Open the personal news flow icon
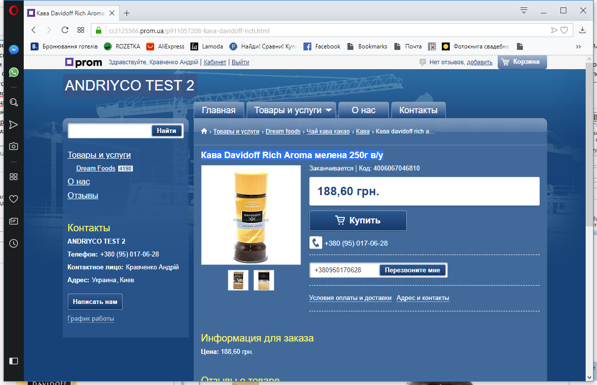This screenshot has height=385, width=597. 14,124
